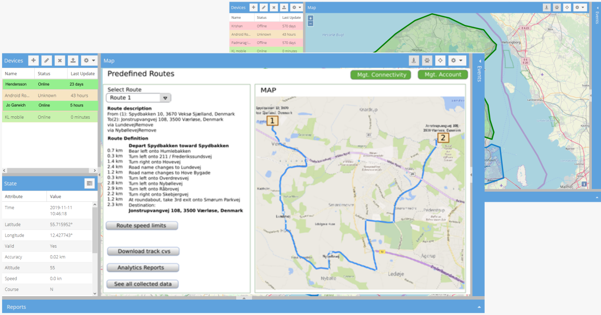Viewport: 601px width, 315px height.
Task: Click the Download track cvs button
Action: click(142, 251)
